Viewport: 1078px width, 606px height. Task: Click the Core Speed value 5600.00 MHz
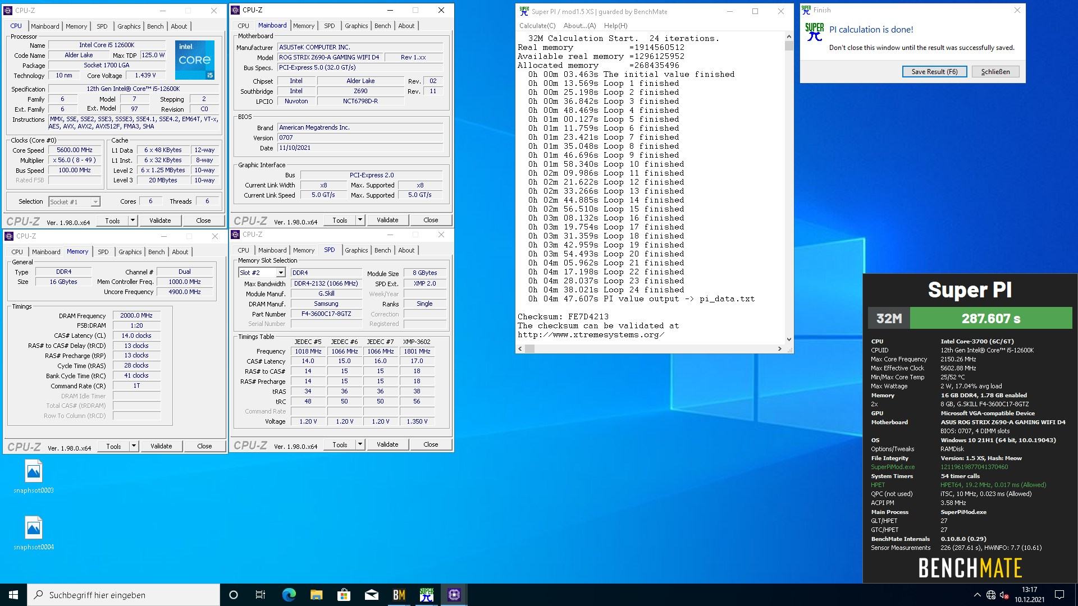(75, 150)
